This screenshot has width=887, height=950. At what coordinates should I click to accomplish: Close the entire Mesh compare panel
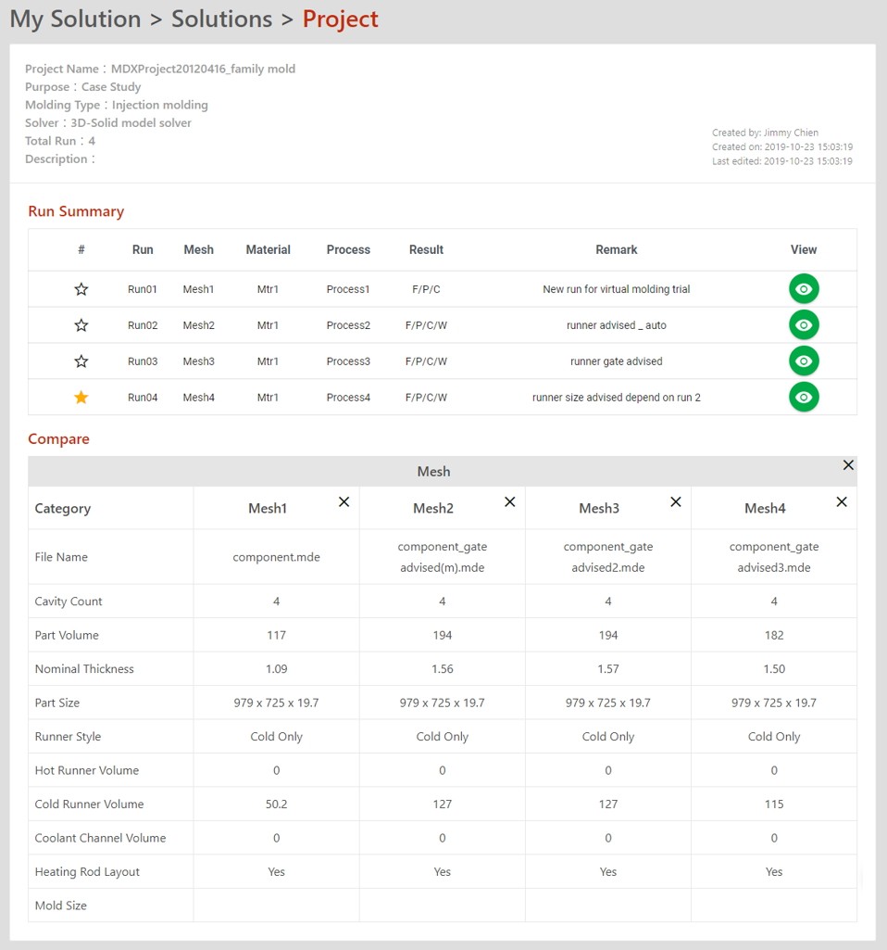847,465
